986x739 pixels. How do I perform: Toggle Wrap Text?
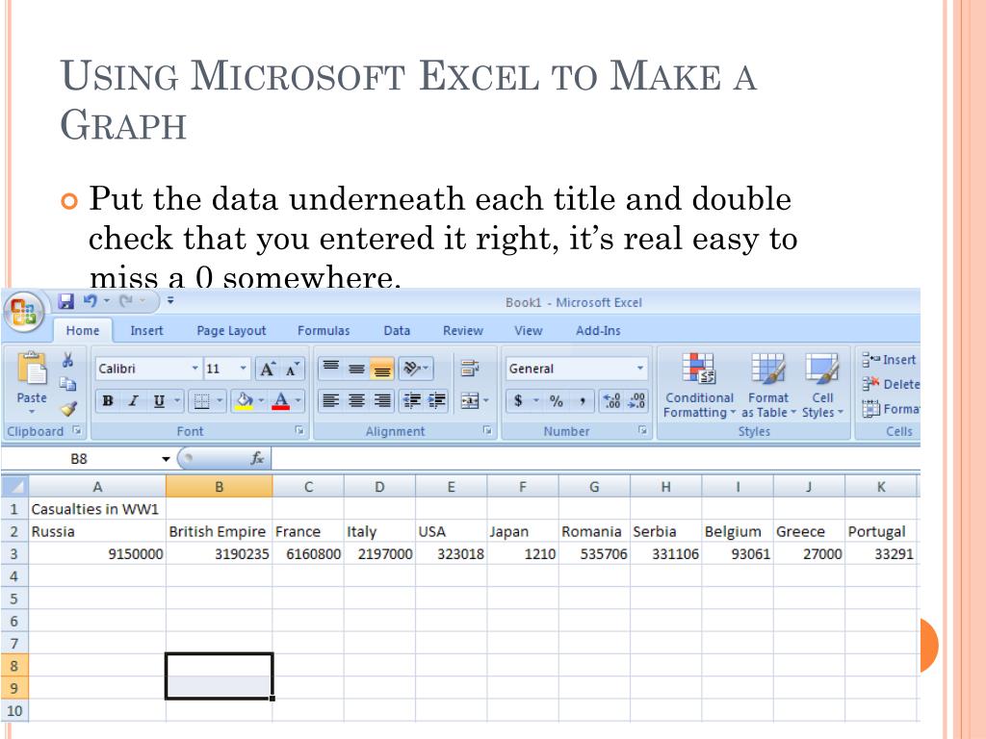tap(469, 369)
